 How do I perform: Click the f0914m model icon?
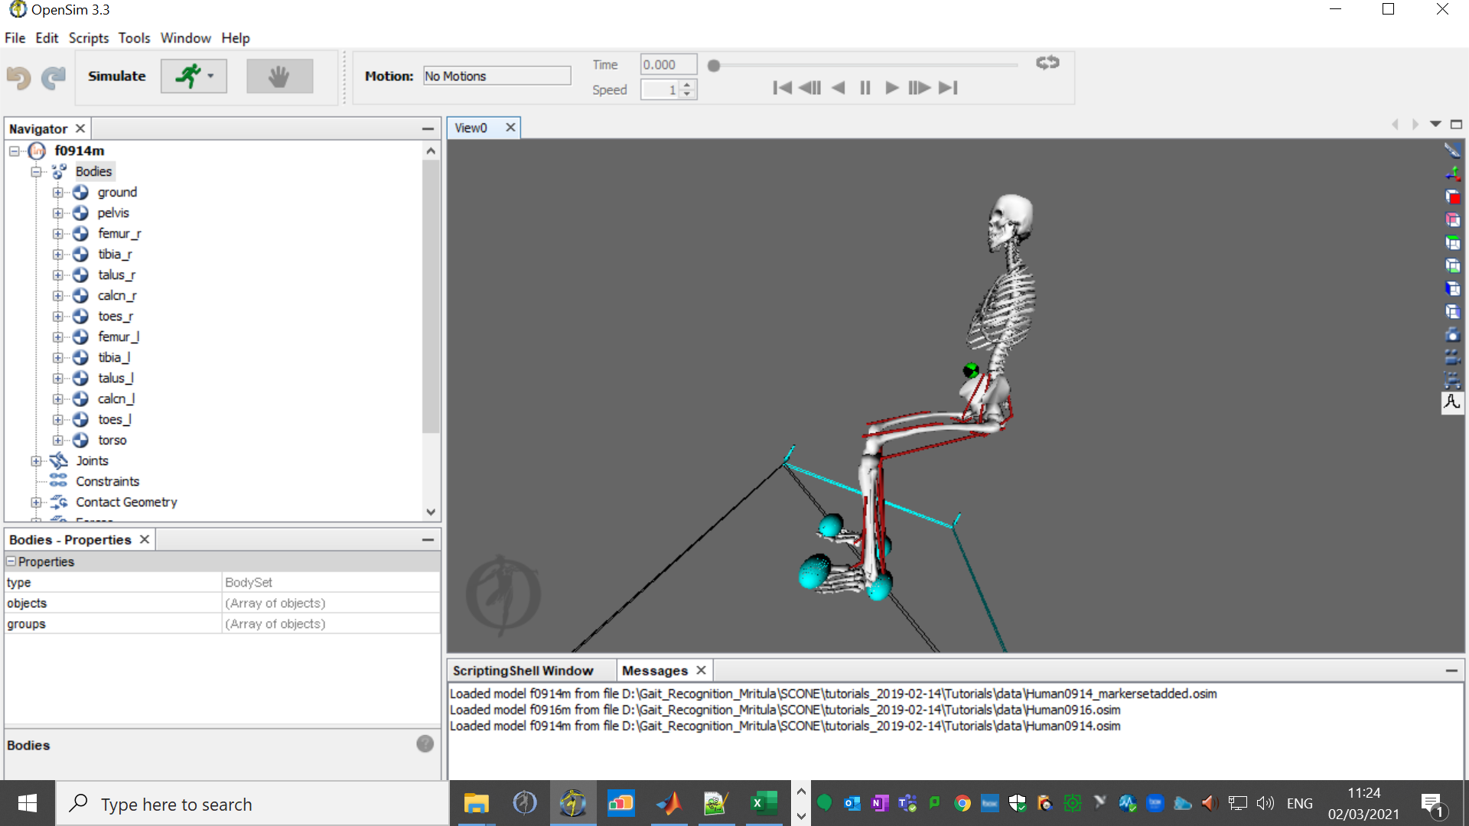coord(37,151)
